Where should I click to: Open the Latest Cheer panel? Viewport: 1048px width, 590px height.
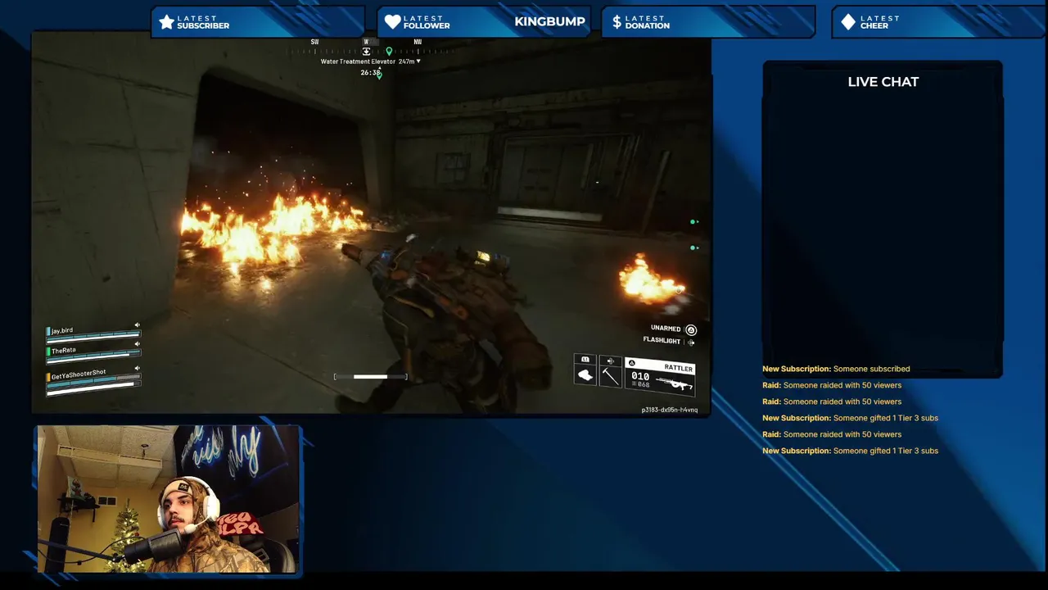click(x=938, y=22)
